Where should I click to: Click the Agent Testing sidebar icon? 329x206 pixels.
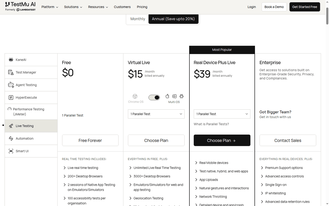[x=11, y=85]
